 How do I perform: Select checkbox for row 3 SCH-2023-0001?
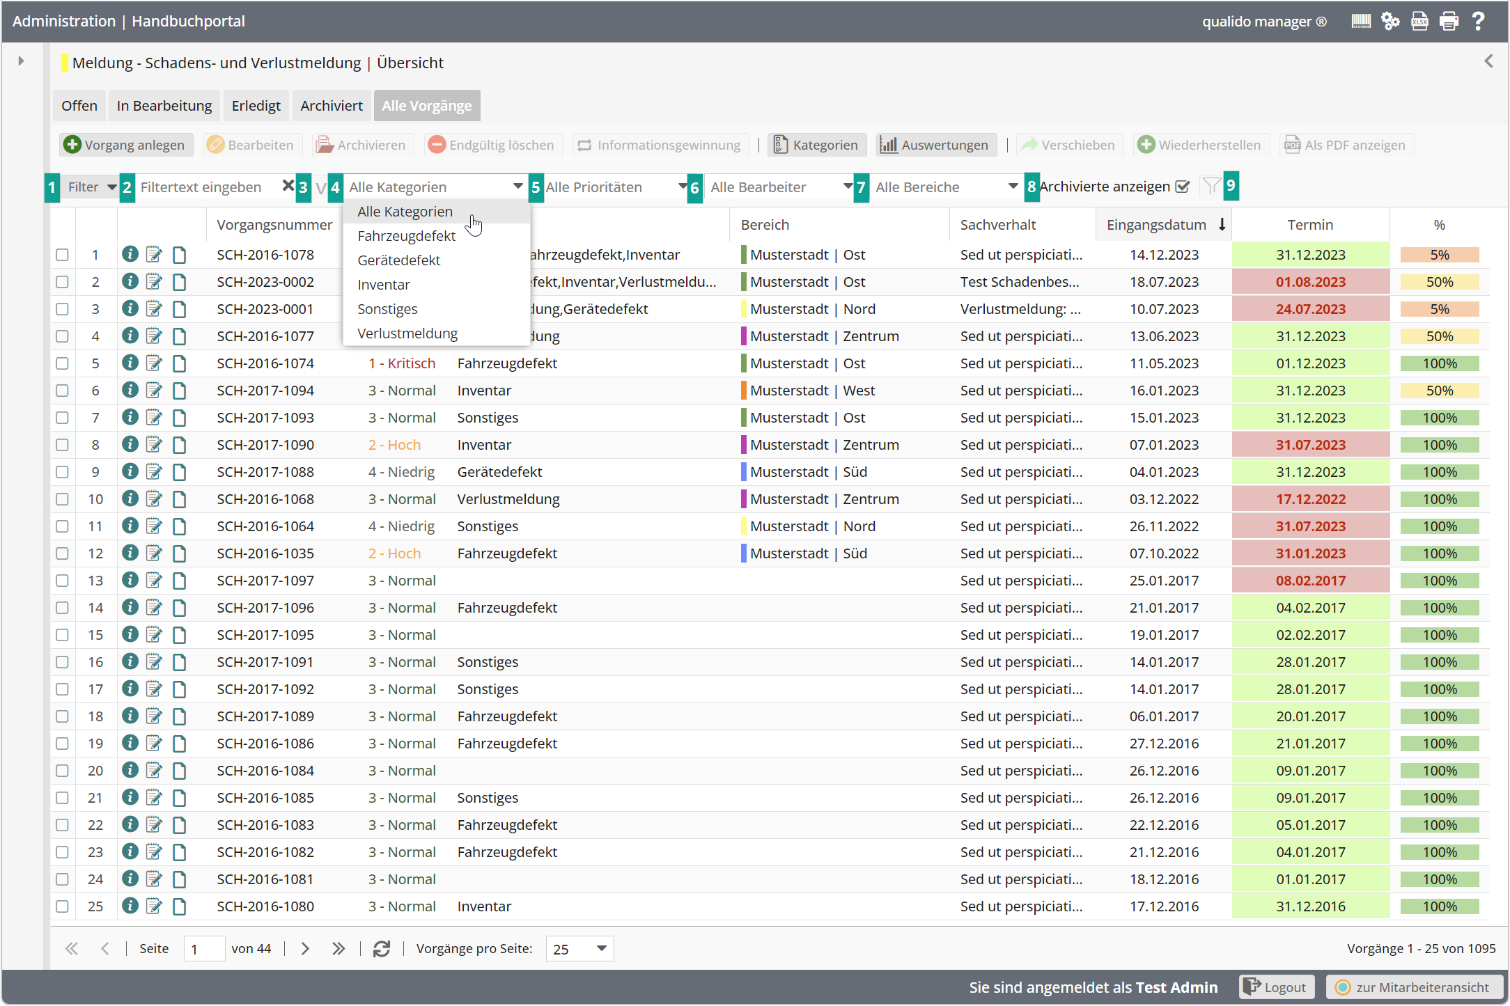[62, 309]
